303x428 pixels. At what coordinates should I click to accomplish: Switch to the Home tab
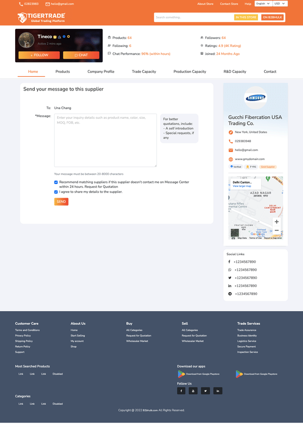pyautogui.click(x=33, y=72)
